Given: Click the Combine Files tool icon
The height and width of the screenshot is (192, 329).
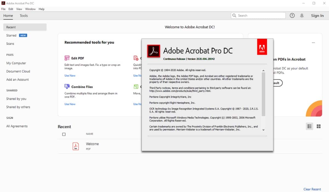Looking at the screenshot, I should point(67,87).
